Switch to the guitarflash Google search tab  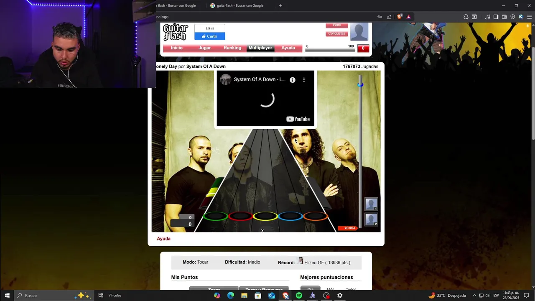coord(239,5)
